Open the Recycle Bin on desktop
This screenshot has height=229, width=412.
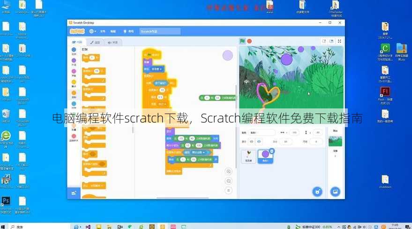click(x=6, y=116)
